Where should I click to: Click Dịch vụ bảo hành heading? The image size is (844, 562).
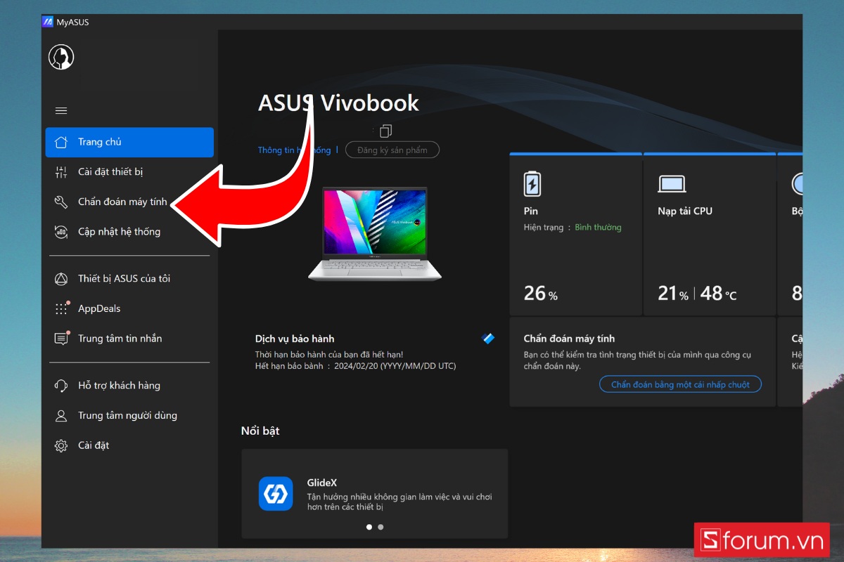pyautogui.click(x=295, y=339)
